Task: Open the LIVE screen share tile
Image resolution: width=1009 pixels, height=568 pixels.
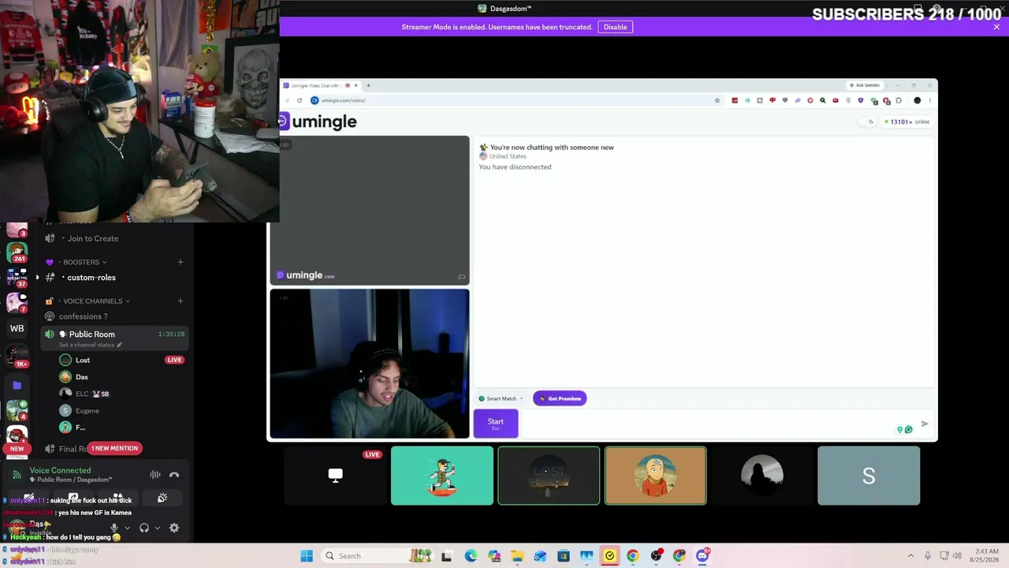Action: point(335,476)
